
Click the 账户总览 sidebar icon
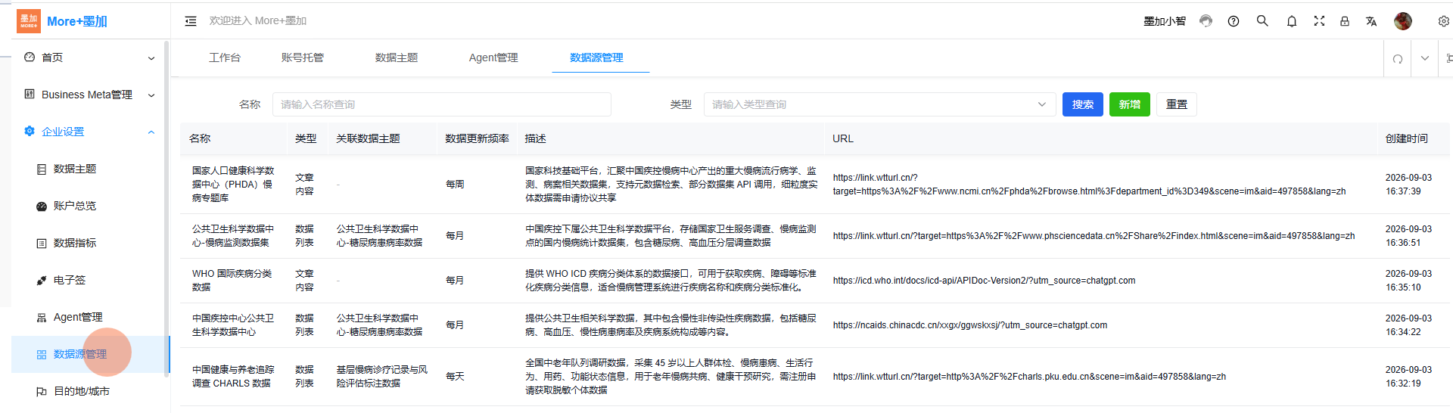[x=42, y=206]
